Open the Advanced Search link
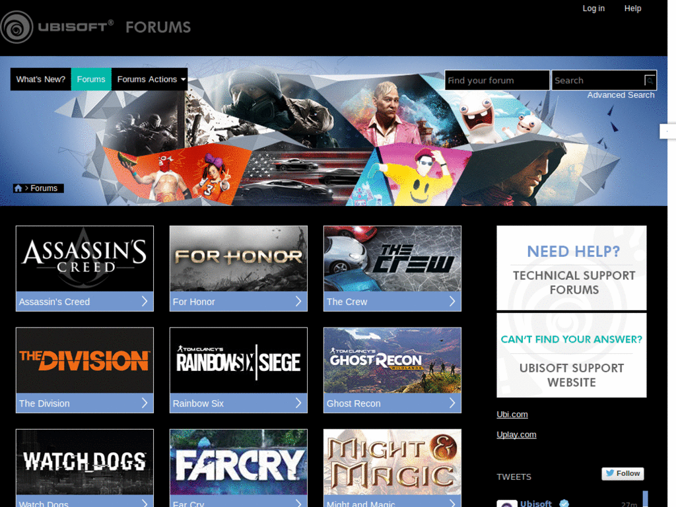 [621, 95]
